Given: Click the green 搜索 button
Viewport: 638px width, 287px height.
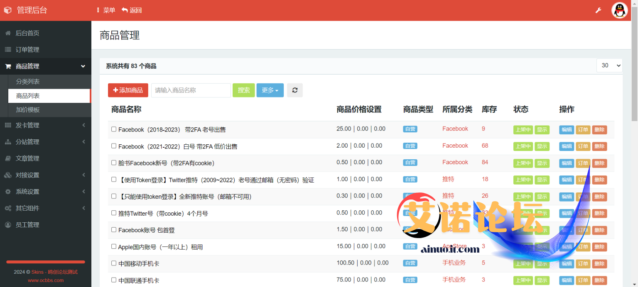Looking at the screenshot, I should (244, 90).
